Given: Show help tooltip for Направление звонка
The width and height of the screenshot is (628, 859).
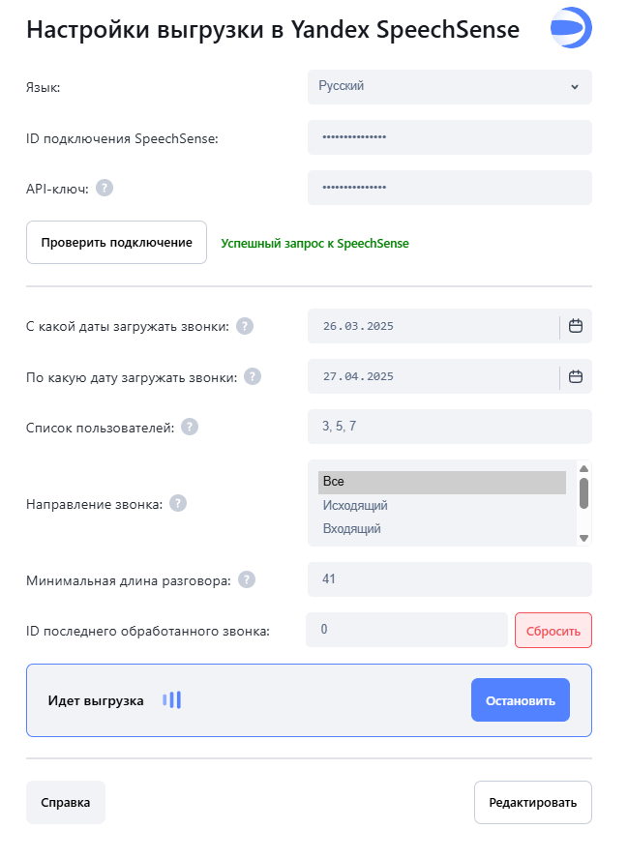Looking at the screenshot, I should tap(178, 503).
